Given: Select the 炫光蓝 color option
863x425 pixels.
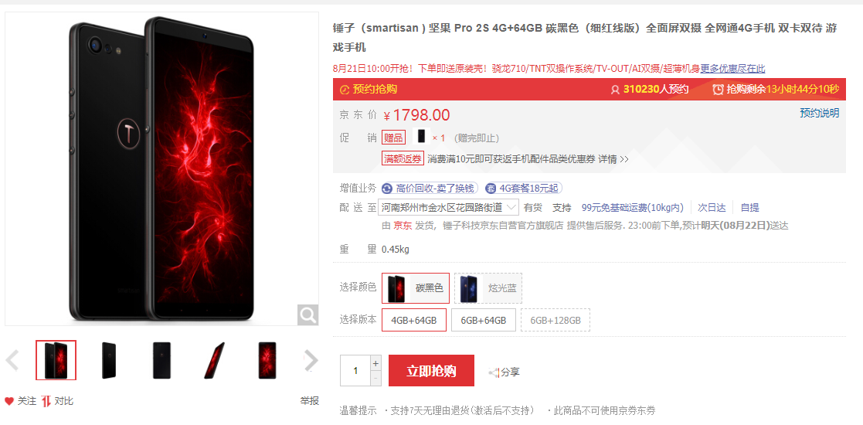Looking at the screenshot, I should [x=488, y=288].
